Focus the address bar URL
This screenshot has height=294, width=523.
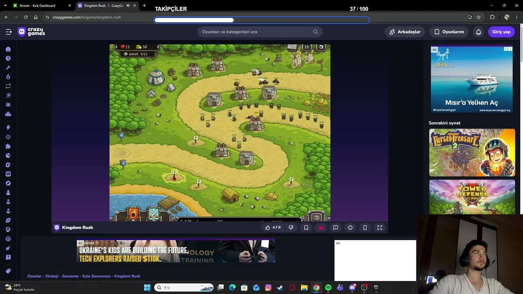tap(87, 17)
